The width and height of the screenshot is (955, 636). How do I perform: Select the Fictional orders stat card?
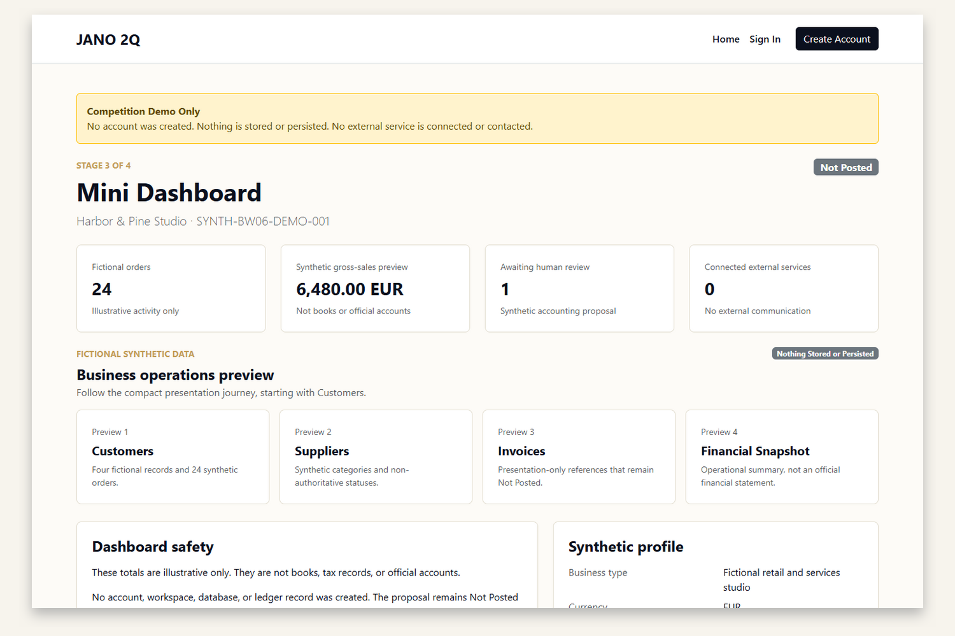coord(171,288)
